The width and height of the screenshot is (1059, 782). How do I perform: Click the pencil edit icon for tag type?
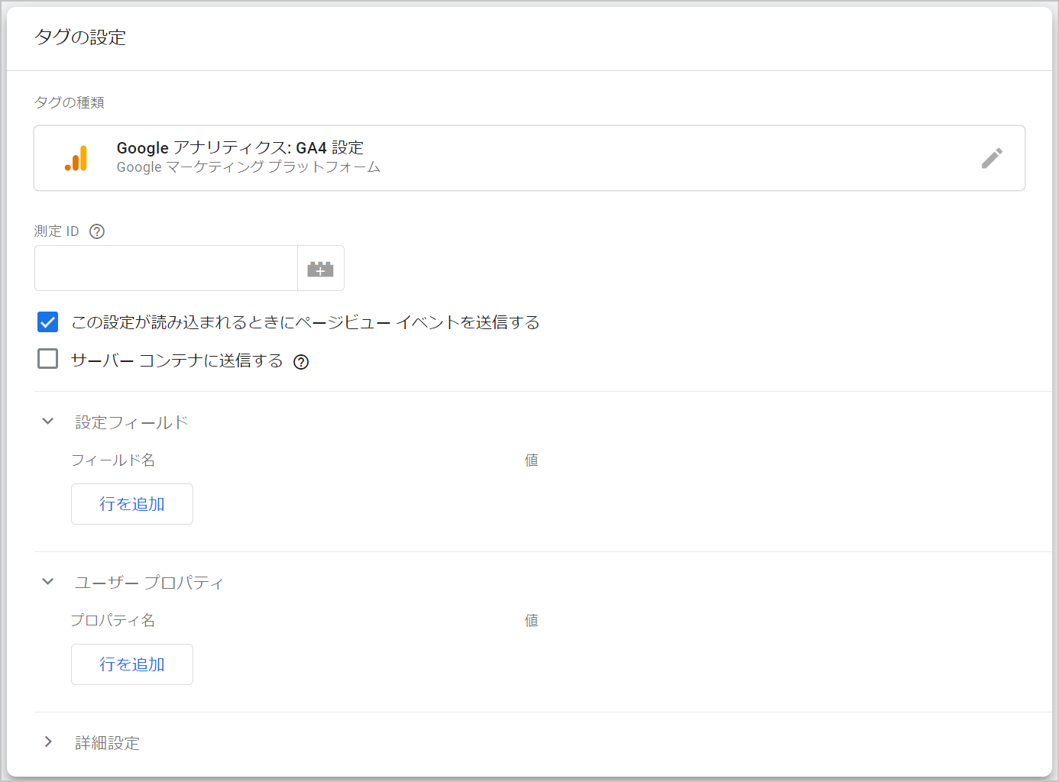[x=992, y=158]
